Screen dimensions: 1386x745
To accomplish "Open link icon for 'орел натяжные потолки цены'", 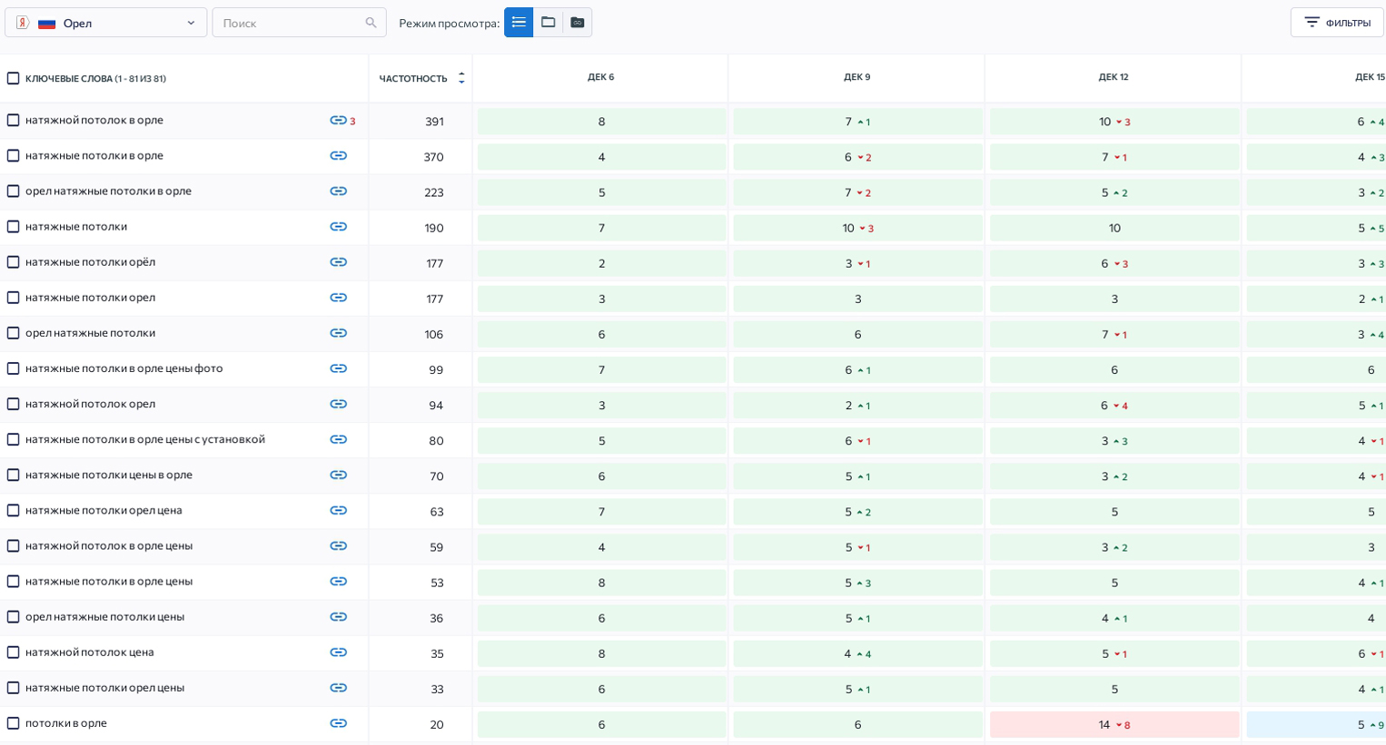I will tap(338, 616).
